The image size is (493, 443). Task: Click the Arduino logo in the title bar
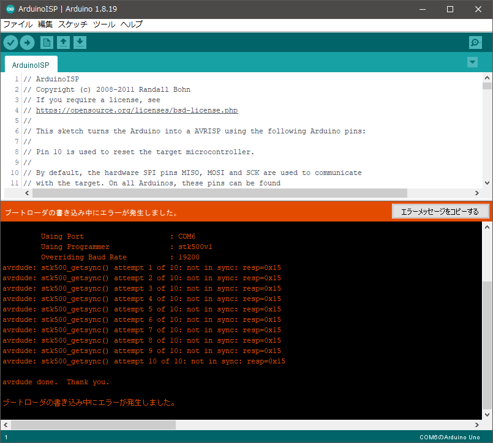click(10, 9)
